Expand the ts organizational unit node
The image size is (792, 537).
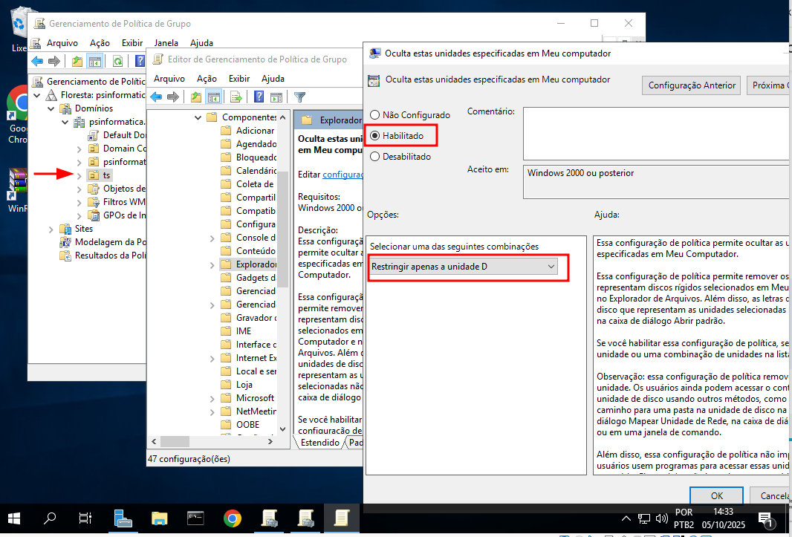79,175
